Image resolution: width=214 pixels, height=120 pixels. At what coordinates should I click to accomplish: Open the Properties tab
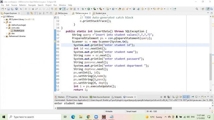coord(72,97)
